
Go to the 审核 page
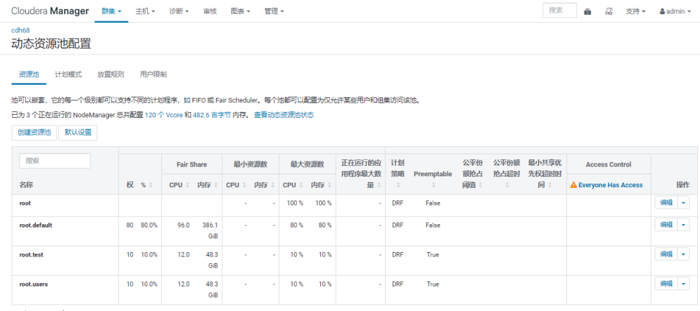tap(210, 12)
